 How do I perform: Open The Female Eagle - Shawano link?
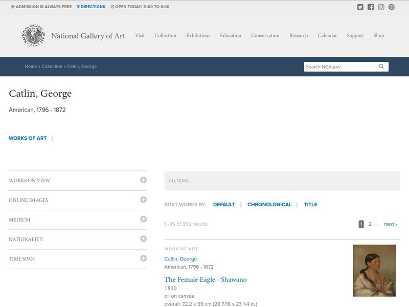pos(206,279)
